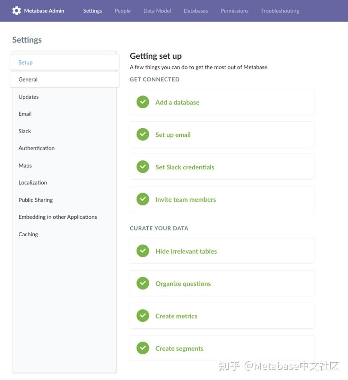
Task: Switch to the Data Model tab
Action: [x=157, y=11]
